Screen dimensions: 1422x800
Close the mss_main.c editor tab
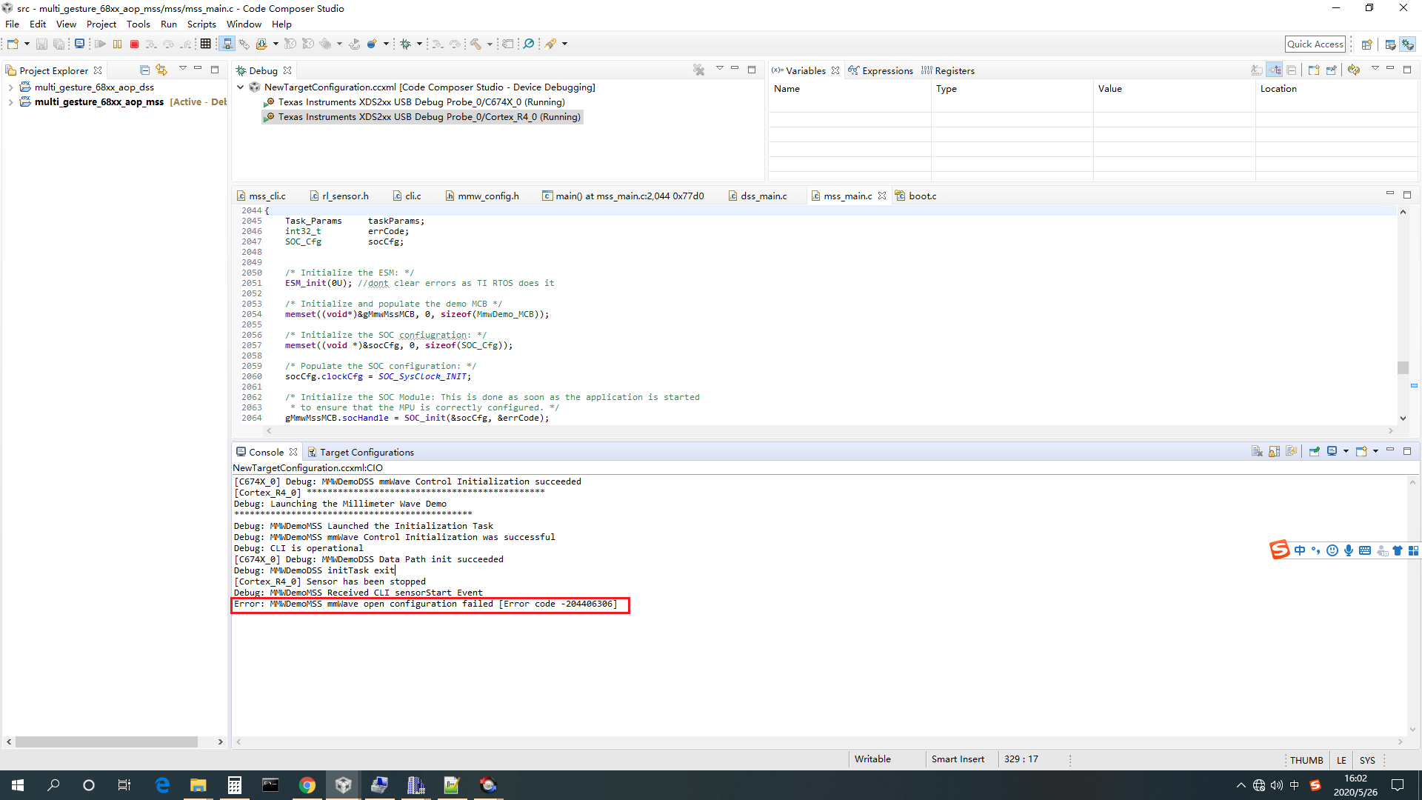(x=882, y=196)
